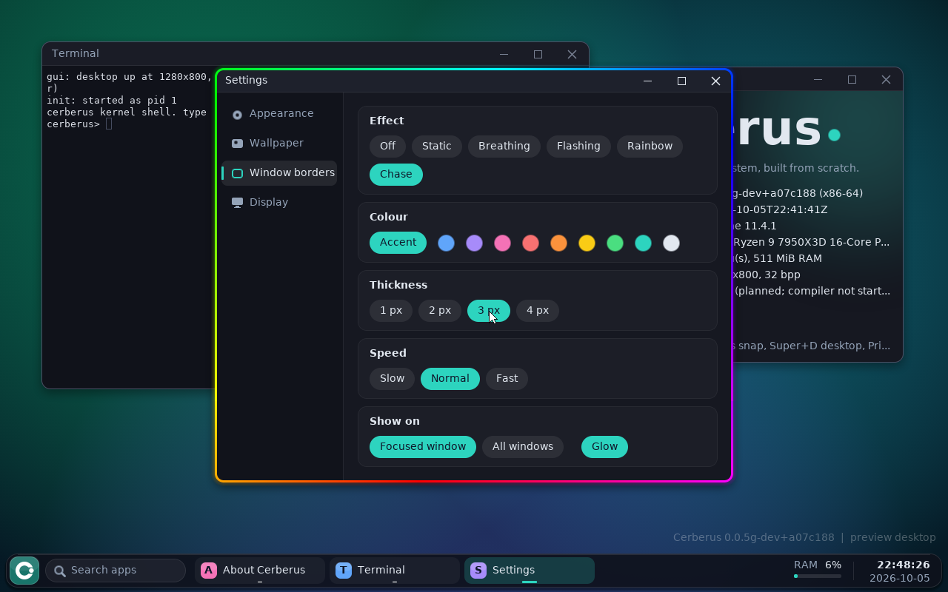
Task: Select the Chase effect
Action: pos(396,174)
